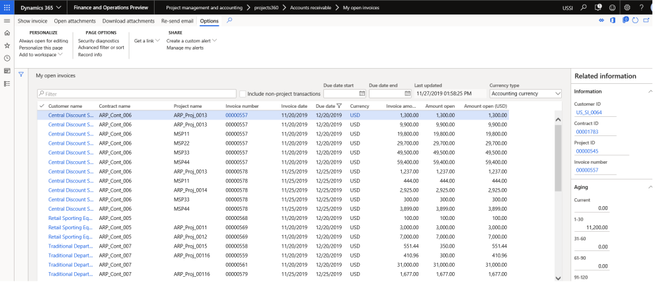Click the Home icon in left sidebar

[7, 33]
